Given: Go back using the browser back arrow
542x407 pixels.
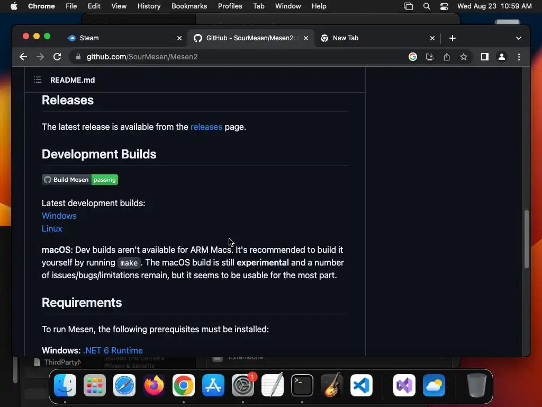Looking at the screenshot, I should [x=23, y=57].
